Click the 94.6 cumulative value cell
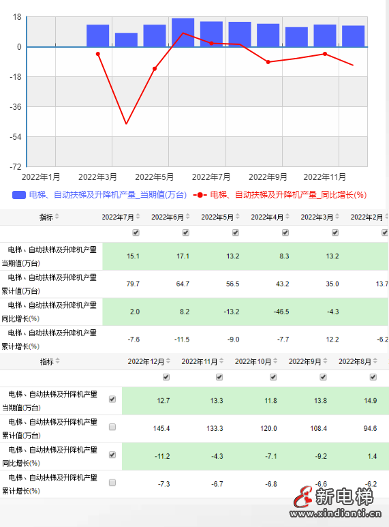The height and width of the screenshot is (527, 389). (x=370, y=429)
